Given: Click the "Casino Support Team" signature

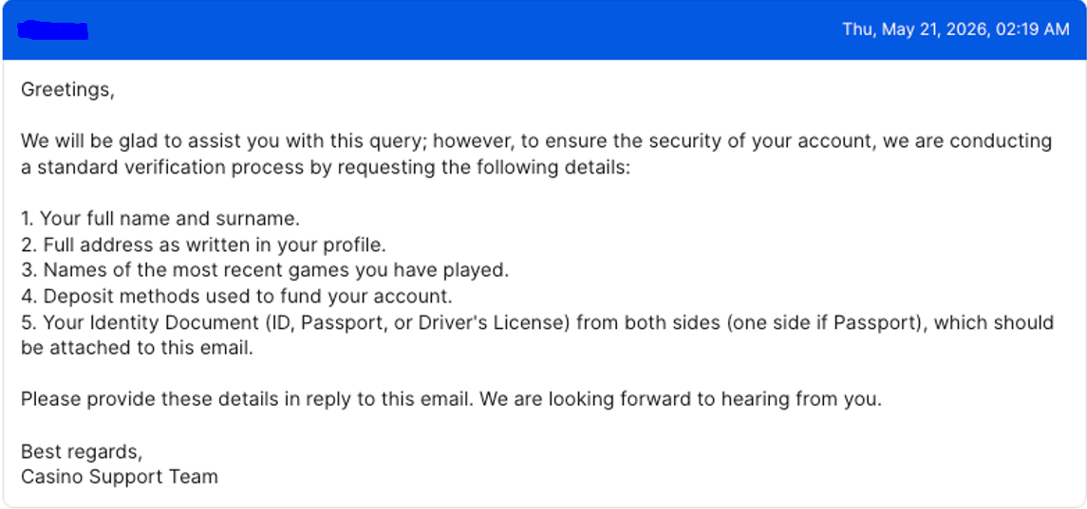Looking at the screenshot, I should [120, 477].
